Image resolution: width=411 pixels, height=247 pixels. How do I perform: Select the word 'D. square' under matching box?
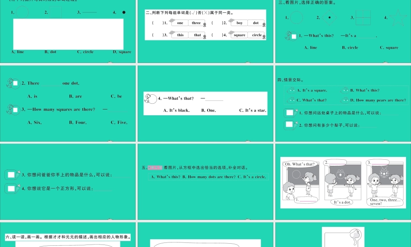click(x=122, y=52)
